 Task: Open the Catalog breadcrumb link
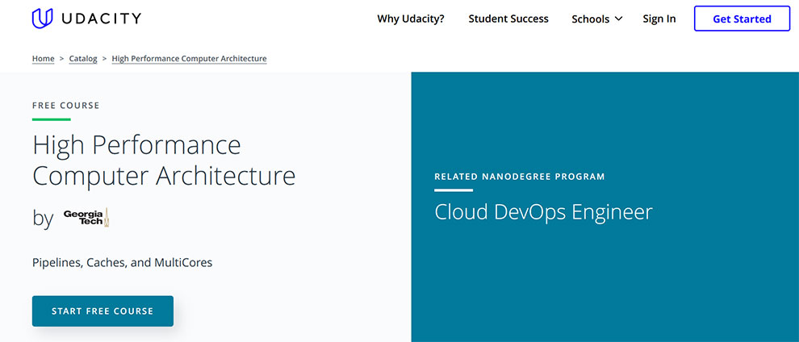(x=83, y=59)
